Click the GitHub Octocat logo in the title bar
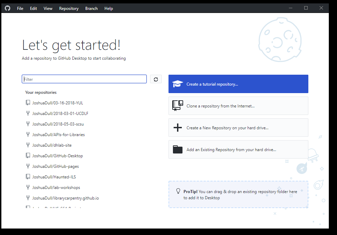Viewport: 337px width, 235px height. (x=7, y=8)
